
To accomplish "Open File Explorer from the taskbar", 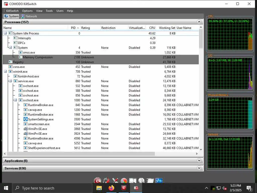I will click(99, 188).
